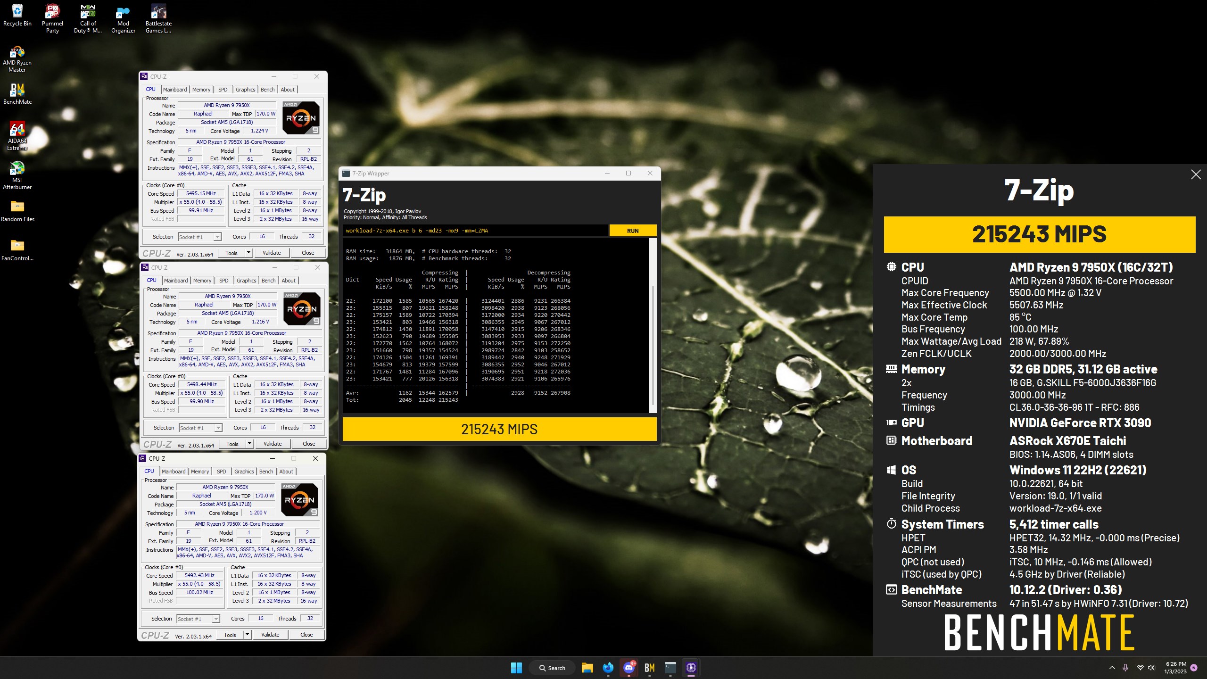Open Mod Organizer from the desktop
The image size is (1207, 679).
[x=123, y=19]
